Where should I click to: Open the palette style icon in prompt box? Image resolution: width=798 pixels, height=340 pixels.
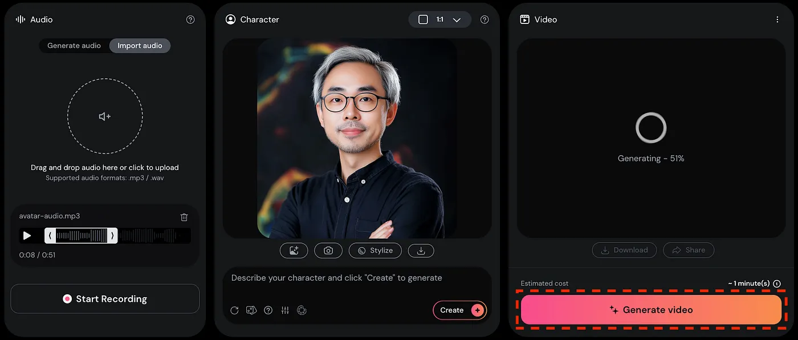click(x=302, y=310)
